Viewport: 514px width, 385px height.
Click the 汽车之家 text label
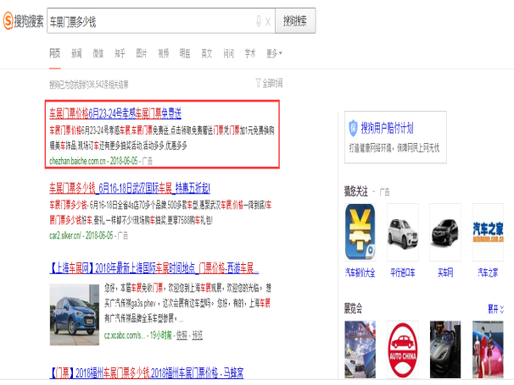coord(488,272)
